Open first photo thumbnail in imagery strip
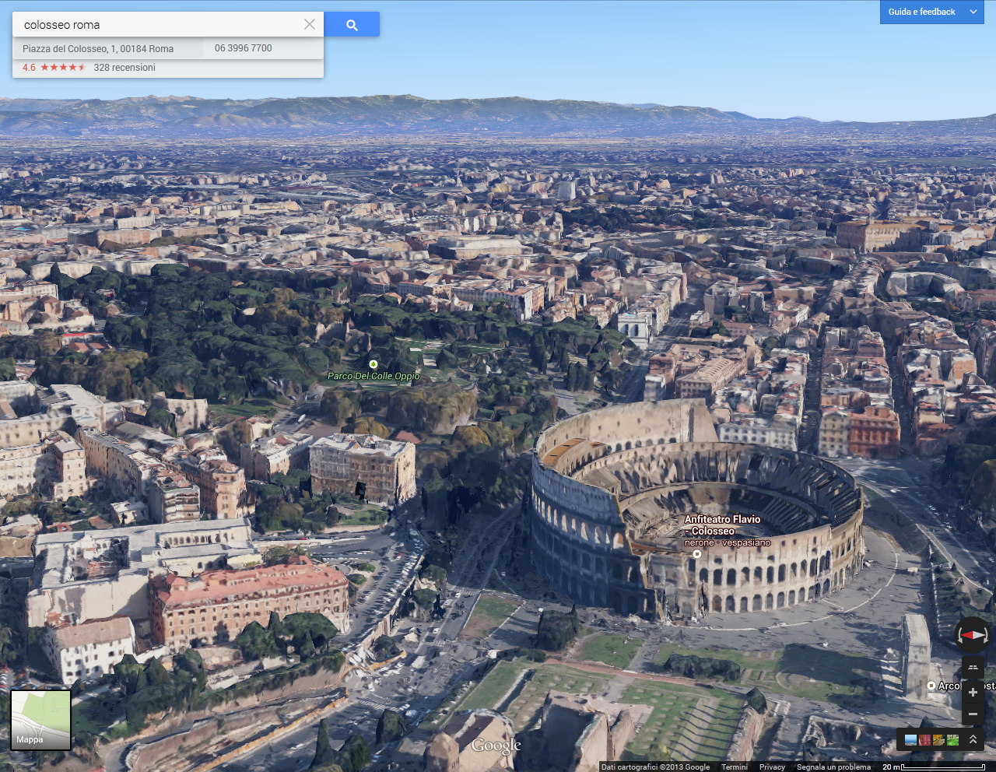The height and width of the screenshot is (772, 996). point(910,740)
